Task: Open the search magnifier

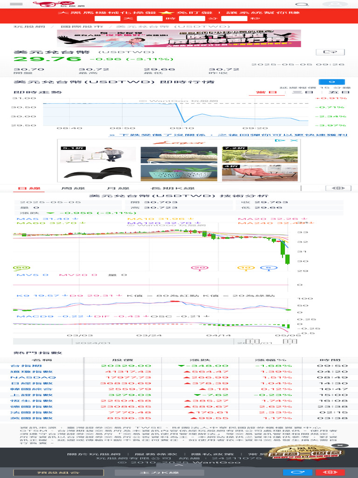Action: (x=302, y=4)
